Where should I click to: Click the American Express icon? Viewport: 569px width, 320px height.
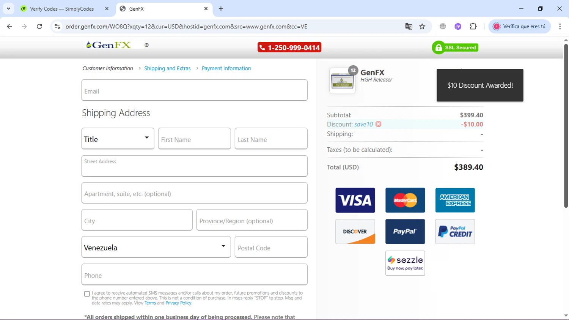(455, 200)
